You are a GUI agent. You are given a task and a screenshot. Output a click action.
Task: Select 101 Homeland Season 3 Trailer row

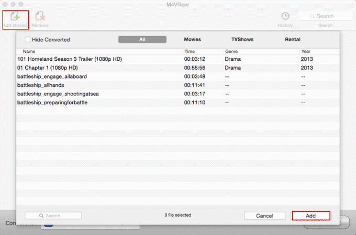pyautogui.click(x=178, y=59)
